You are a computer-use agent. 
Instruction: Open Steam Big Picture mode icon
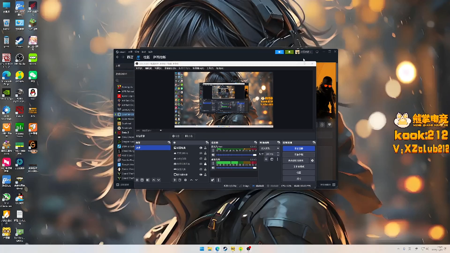317,52
